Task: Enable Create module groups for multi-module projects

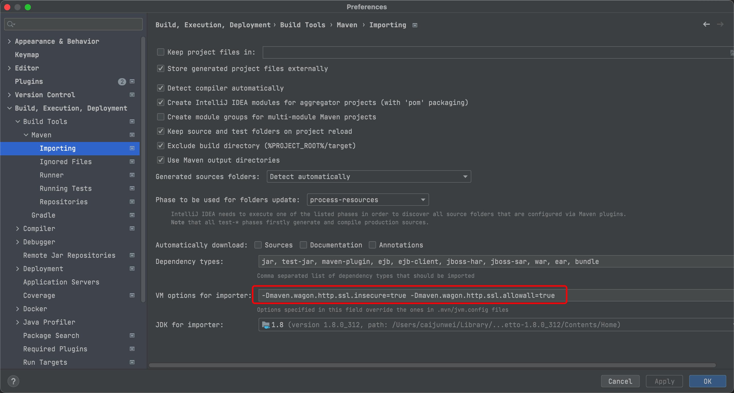Action: click(x=161, y=117)
